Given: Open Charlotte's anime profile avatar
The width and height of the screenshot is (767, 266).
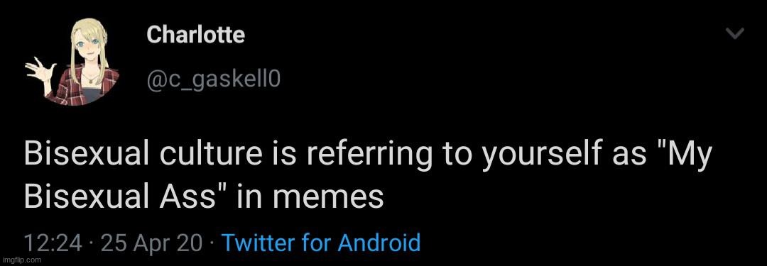Looking at the screenshot, I should [x=72, y=62].
